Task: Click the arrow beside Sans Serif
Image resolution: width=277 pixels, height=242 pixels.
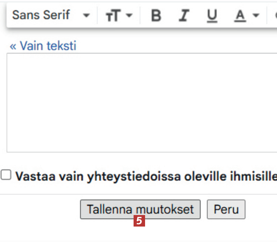Action: [x=86, y=15]
